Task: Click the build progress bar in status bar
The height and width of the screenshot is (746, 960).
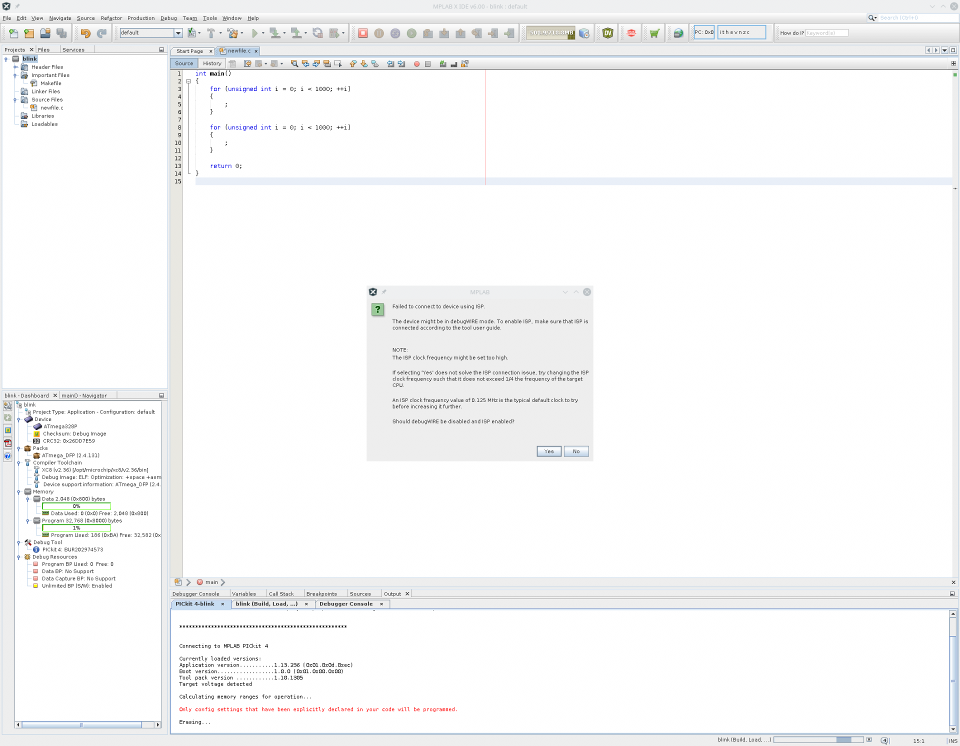Action: (818, 740)
